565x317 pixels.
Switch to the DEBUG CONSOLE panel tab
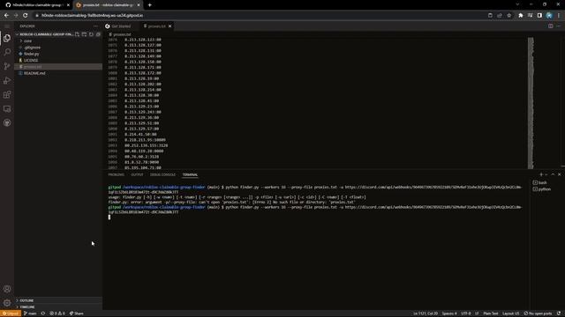click(162, 174)
